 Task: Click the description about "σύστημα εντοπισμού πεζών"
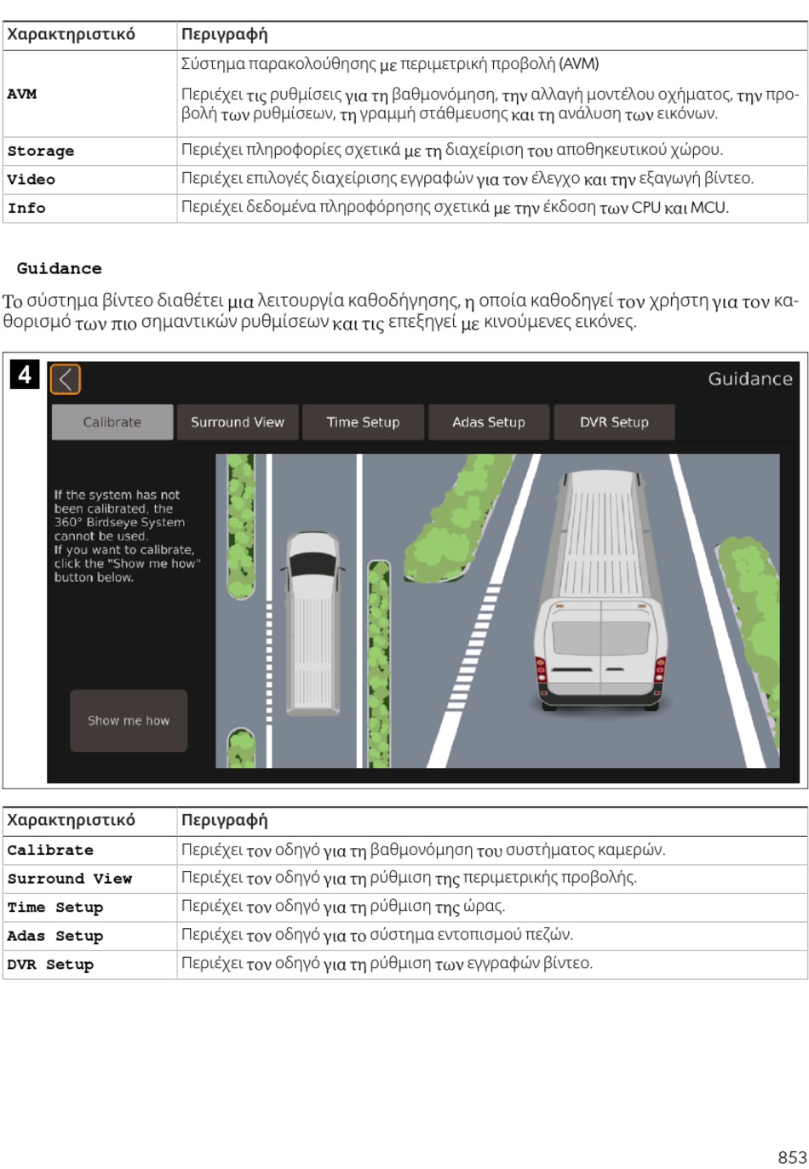tap(377, 935)
